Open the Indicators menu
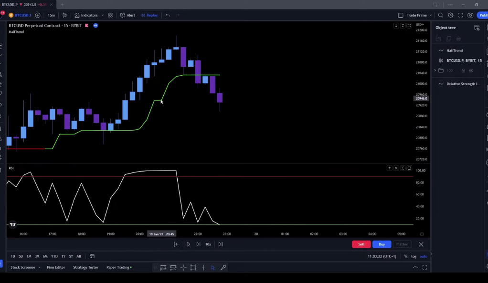Image resolution: width=488 pixels, height=283 pixels. [x=86, y=15]
